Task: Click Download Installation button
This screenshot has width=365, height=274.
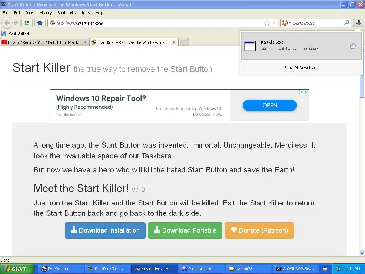Action: (105, 230)
